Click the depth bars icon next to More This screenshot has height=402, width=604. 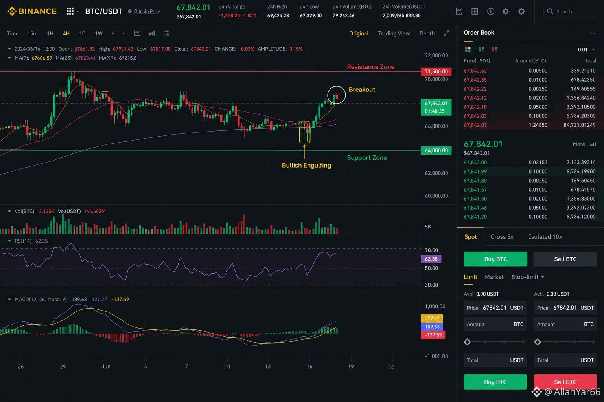(593, 144)
